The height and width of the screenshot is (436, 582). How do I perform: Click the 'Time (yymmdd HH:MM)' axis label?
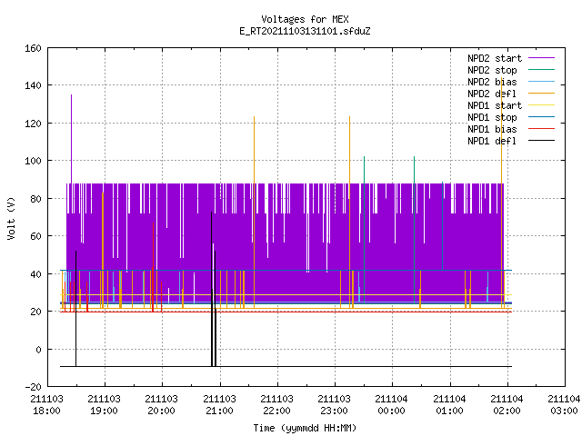tap(305, 428)
